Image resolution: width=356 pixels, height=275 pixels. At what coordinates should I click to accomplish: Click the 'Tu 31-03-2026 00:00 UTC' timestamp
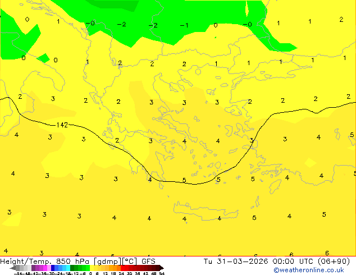[259, 262]
